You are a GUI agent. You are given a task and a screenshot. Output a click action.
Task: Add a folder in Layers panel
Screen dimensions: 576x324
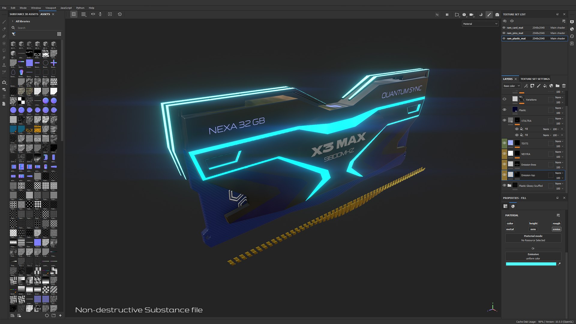(557, 86)
